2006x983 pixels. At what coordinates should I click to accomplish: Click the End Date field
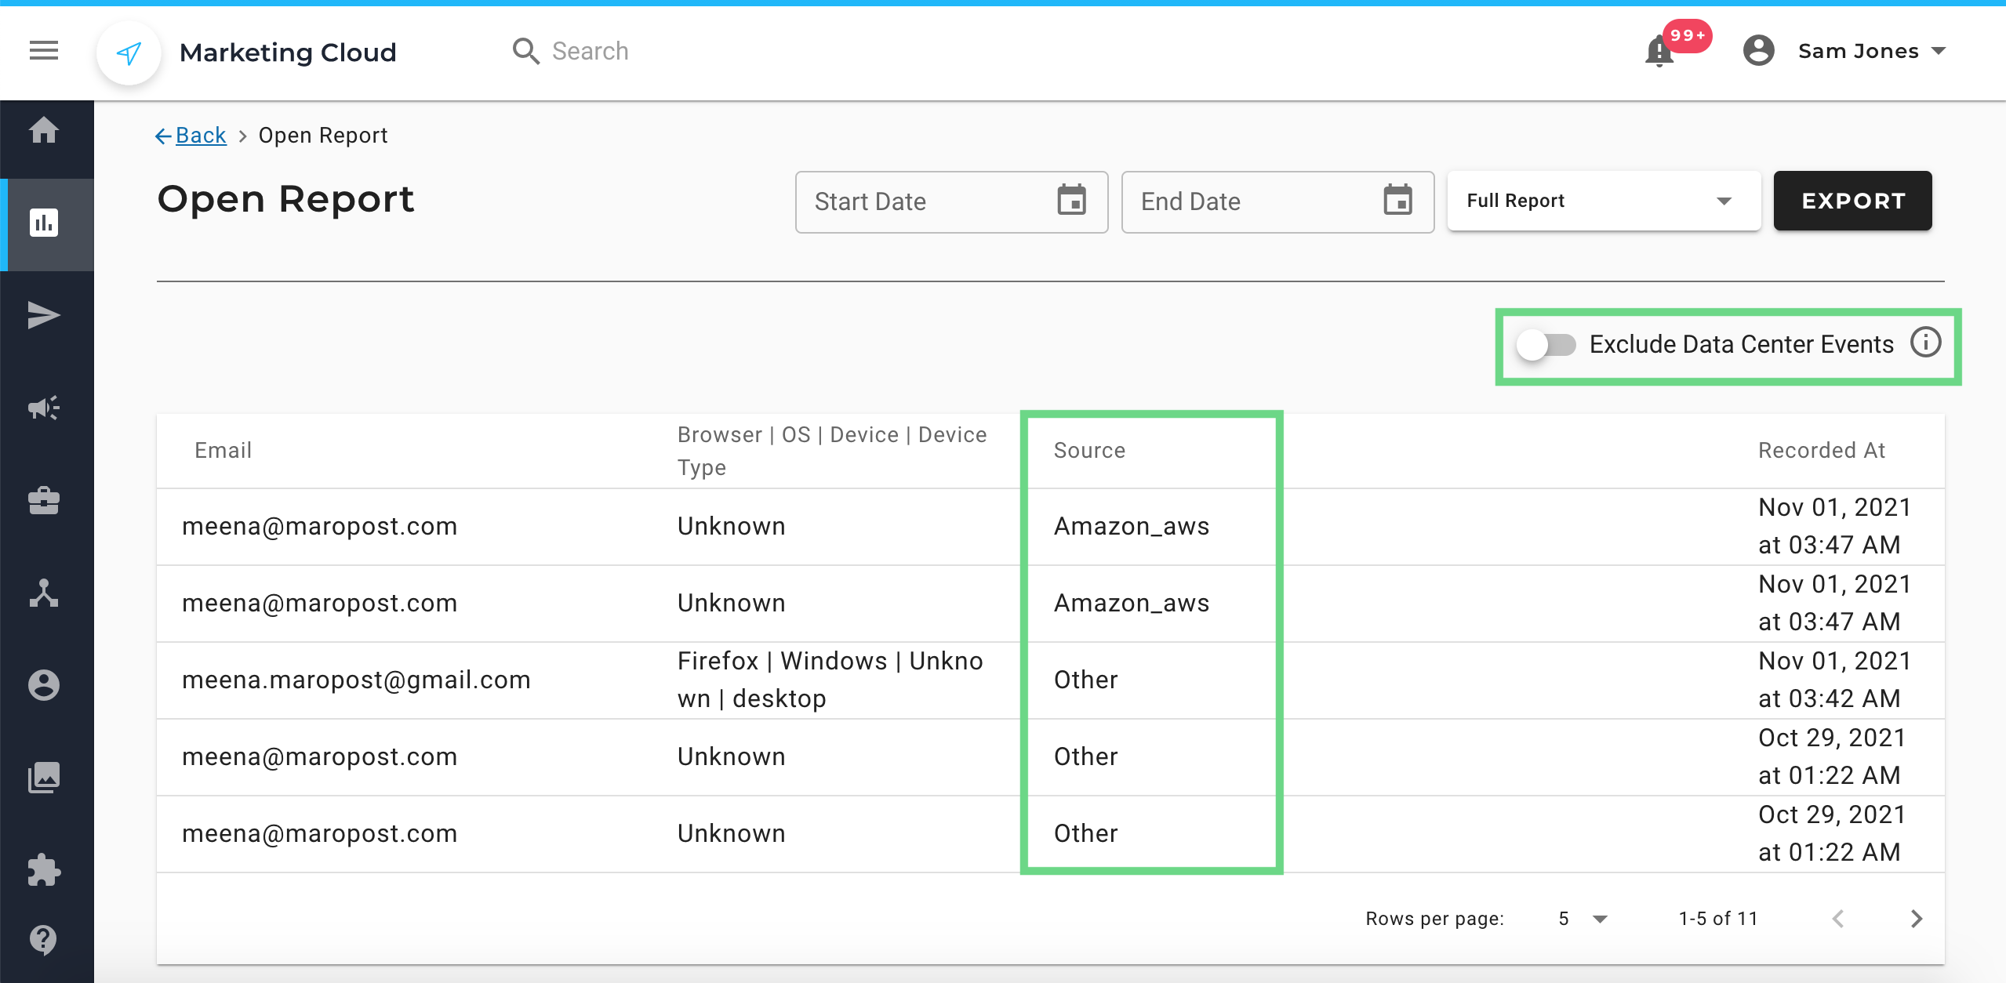(1277, 201)
